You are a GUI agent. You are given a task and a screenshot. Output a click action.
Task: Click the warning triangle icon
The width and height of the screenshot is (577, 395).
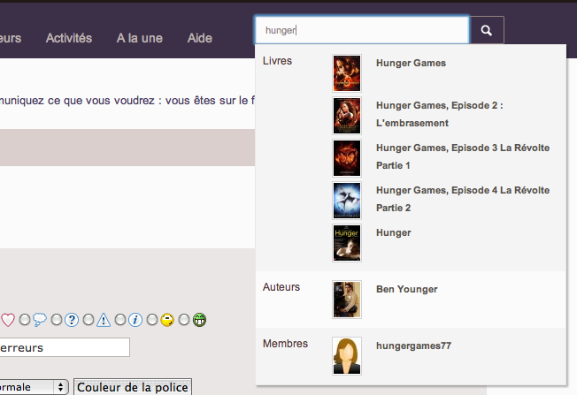(104, 320)
